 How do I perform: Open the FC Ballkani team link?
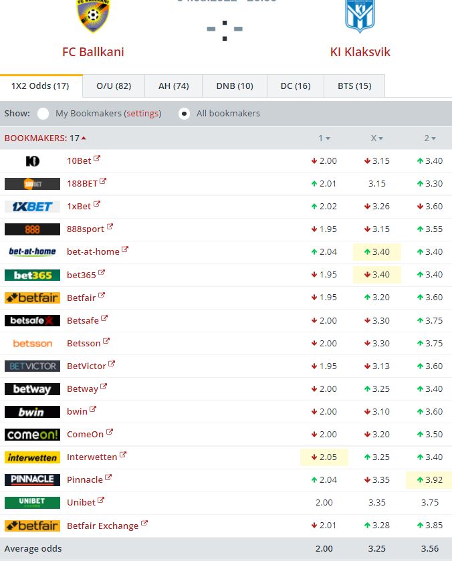coord(93,52)
